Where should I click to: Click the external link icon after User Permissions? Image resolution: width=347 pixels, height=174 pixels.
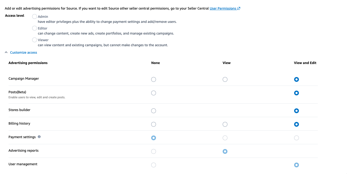239,8
